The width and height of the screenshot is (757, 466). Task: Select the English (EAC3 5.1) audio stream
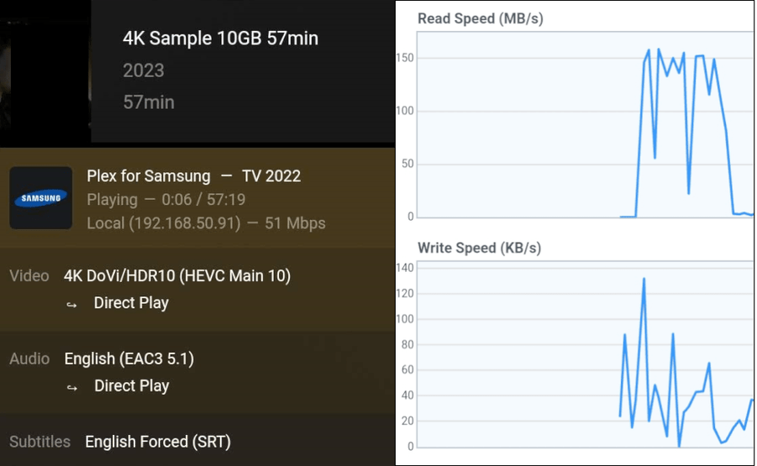[x=129, y=359]
